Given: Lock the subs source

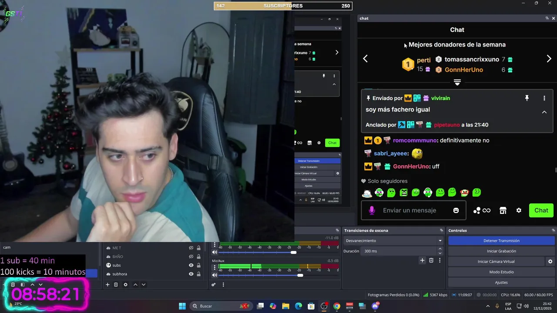Looking at the screenshot, I should click(x=199, y=265).
